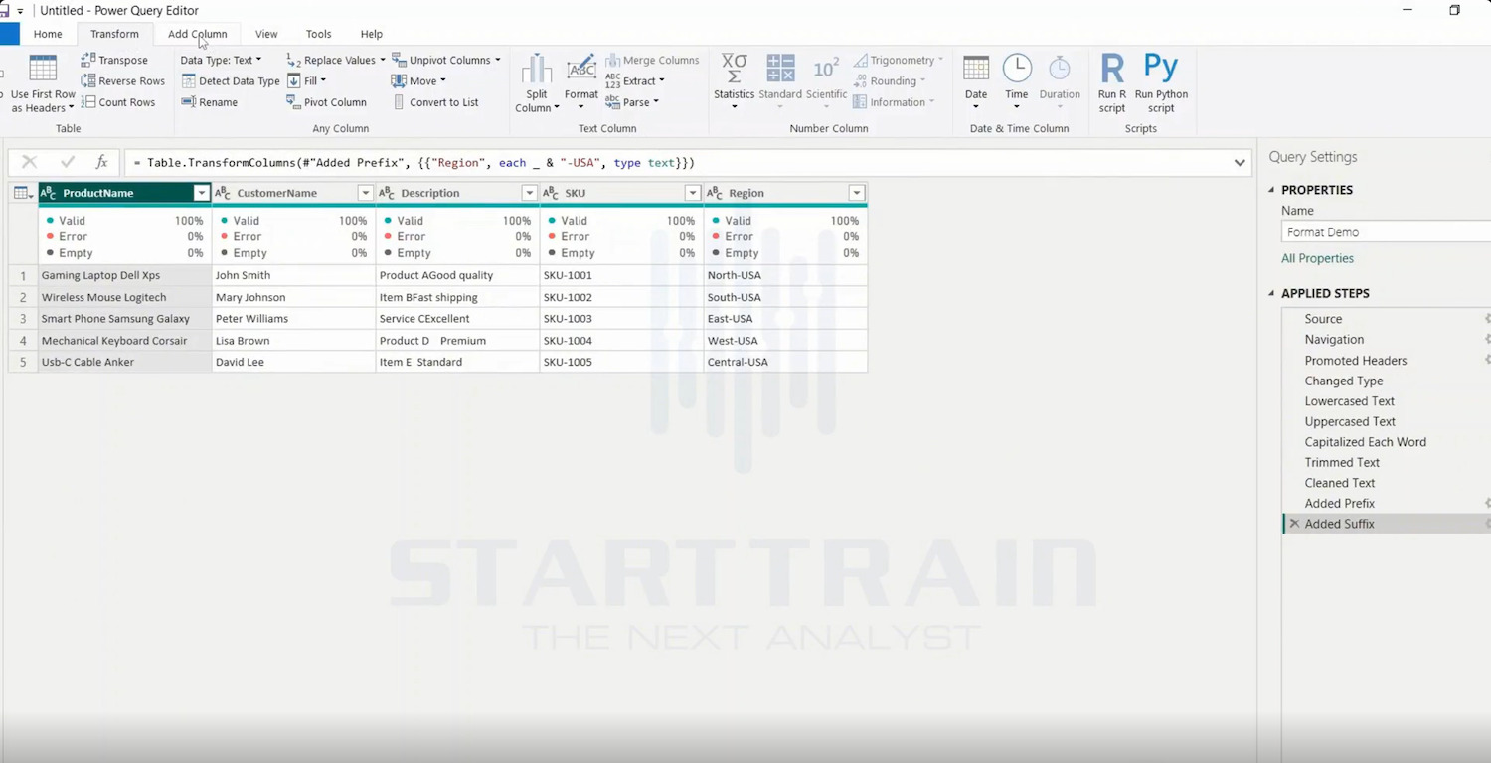1491x763 pixels.
Task: Open the Split Column tool
Action: coord(537,84)
